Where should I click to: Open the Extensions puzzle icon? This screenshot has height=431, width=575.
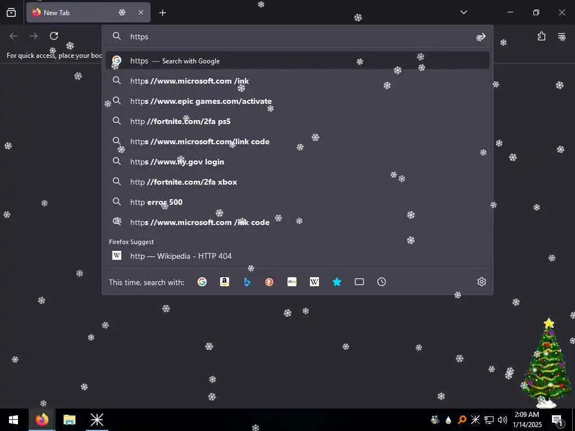(542, 36)
